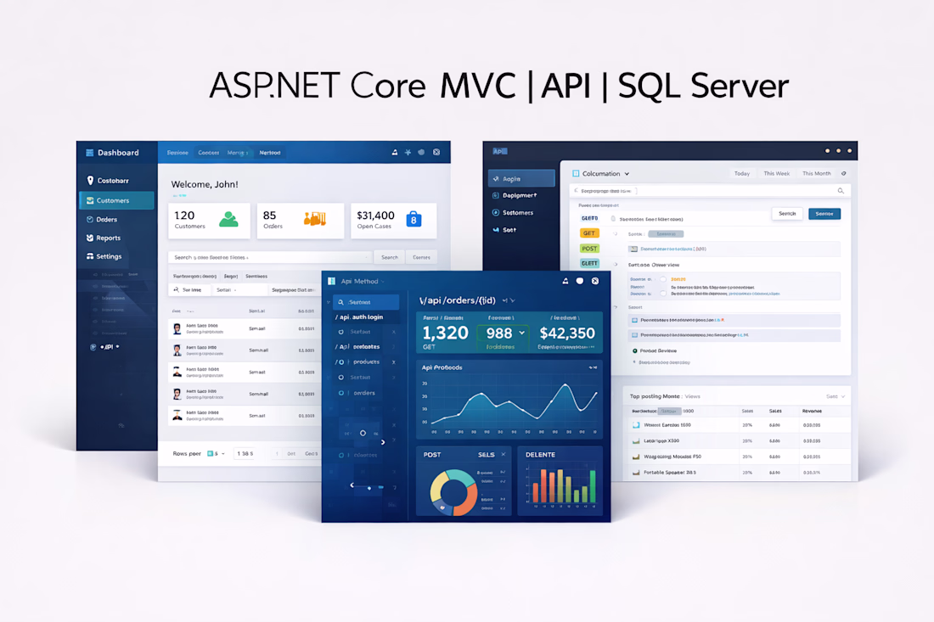
Task: Click the blue button next to Search
Action: point(824,214)
